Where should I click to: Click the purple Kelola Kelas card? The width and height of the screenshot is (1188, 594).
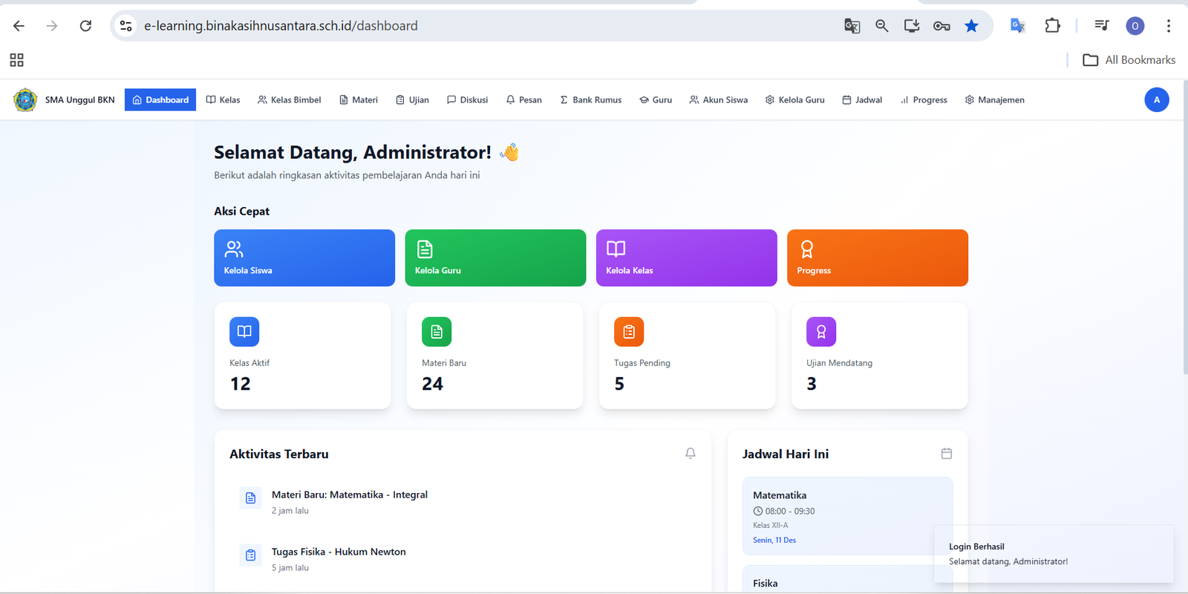(686, 258)
